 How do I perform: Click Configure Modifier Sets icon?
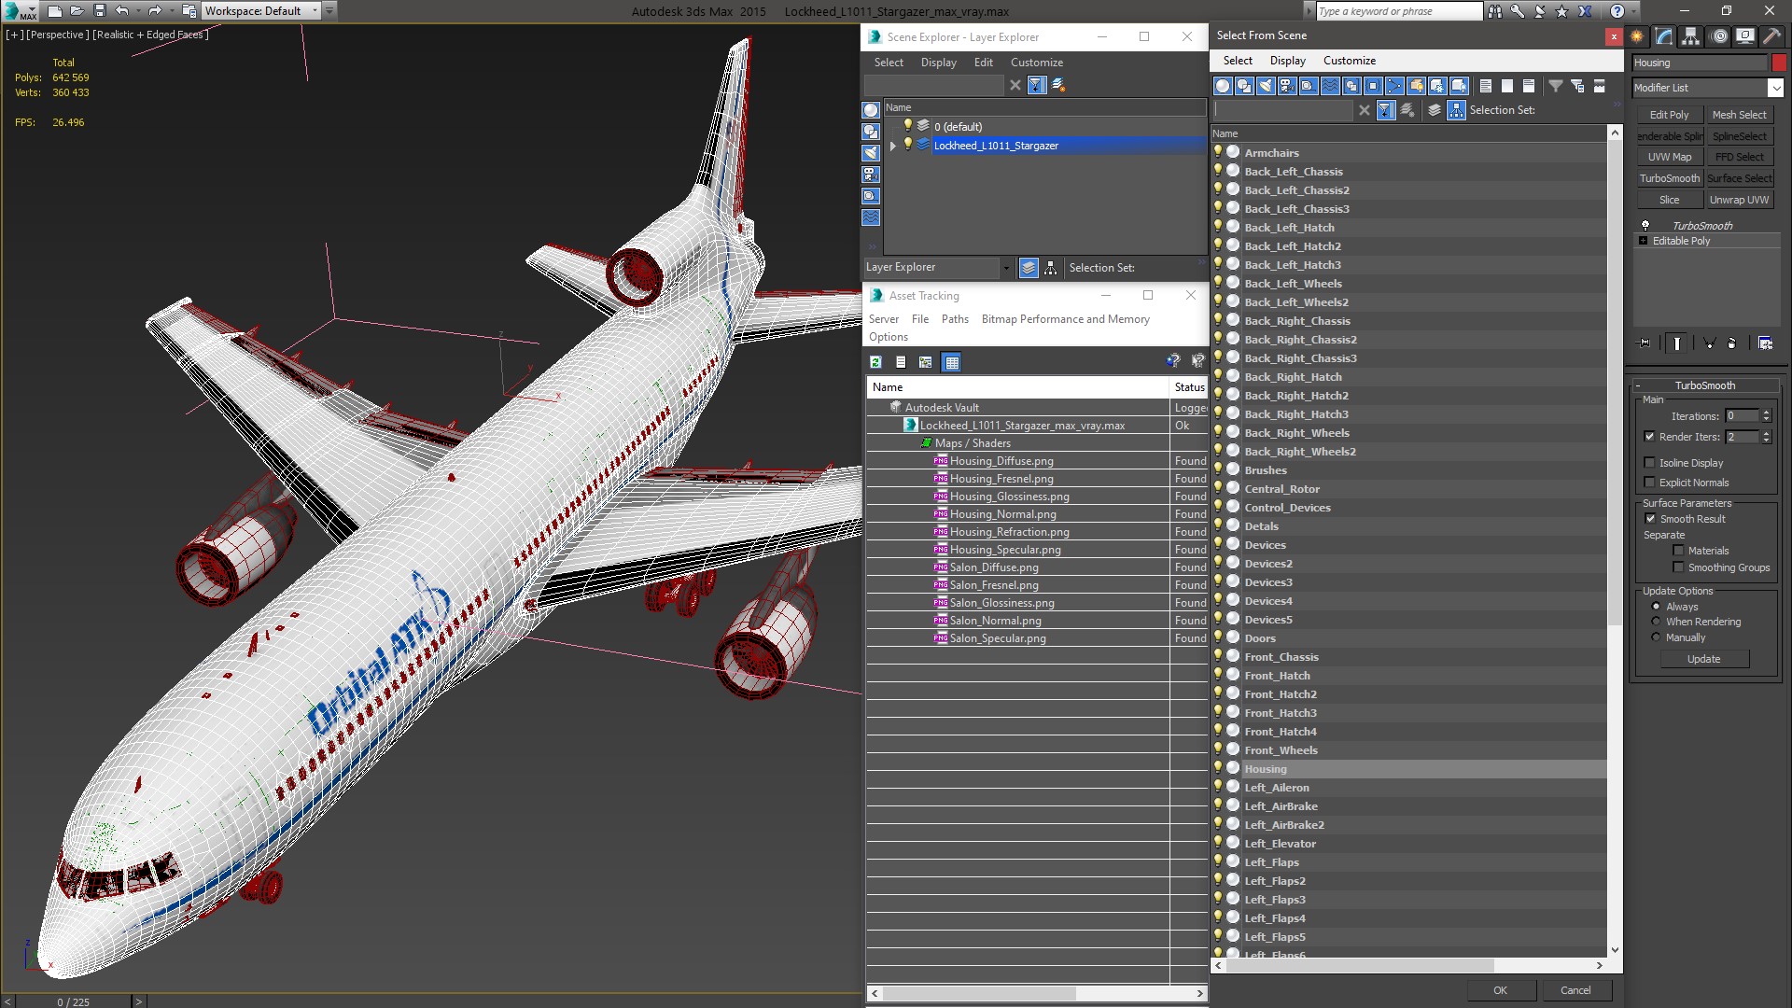point(1765,343)
